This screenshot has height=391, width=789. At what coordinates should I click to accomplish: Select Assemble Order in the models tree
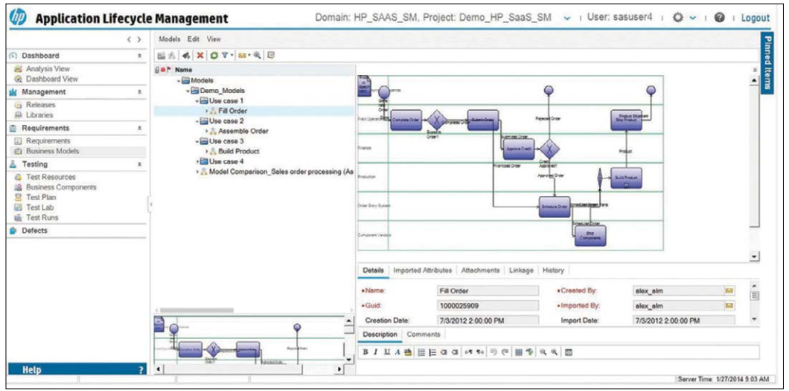pyautogui.click(x=243, y=131)
